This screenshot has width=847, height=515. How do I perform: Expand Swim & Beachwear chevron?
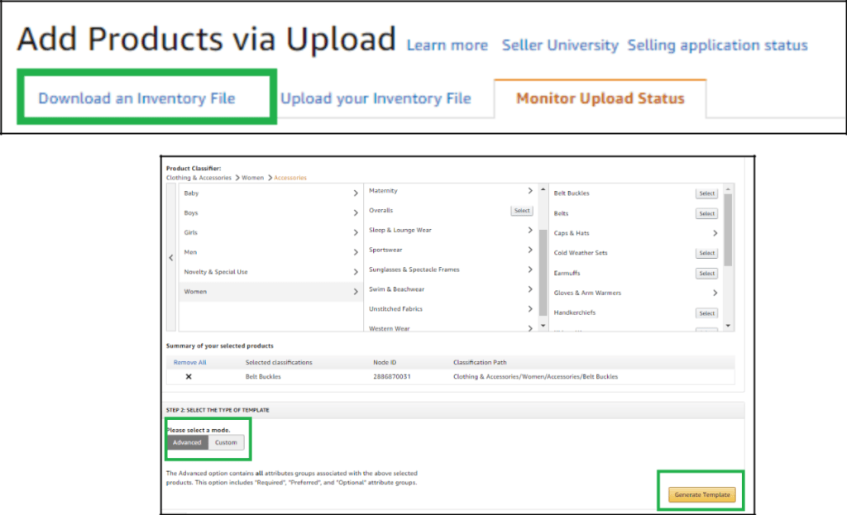[530, 289]
